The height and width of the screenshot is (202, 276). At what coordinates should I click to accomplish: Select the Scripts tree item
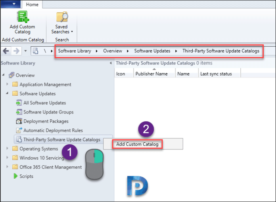pyautogui.click(x=27, y=176)
